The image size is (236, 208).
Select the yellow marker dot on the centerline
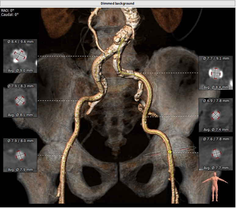point(170,151)
